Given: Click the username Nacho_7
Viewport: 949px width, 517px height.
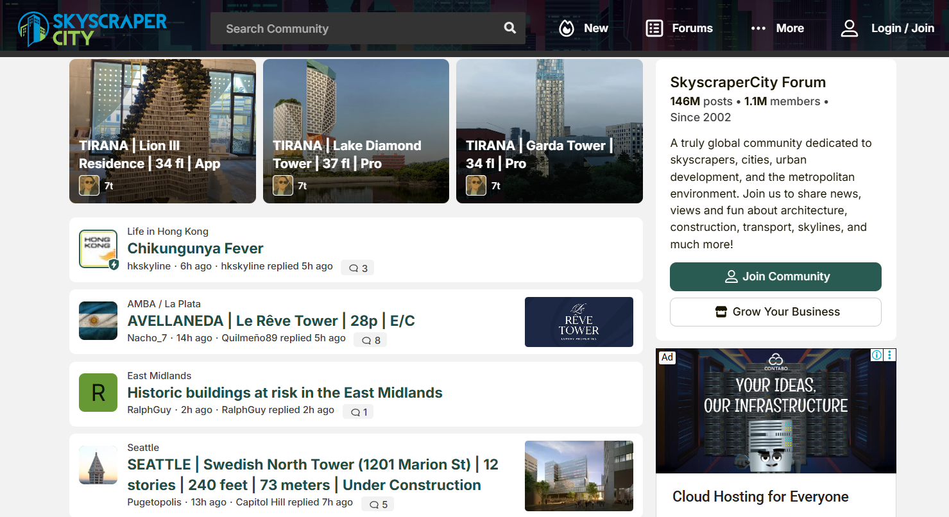Looking at the screenshot, I should 147,338.
